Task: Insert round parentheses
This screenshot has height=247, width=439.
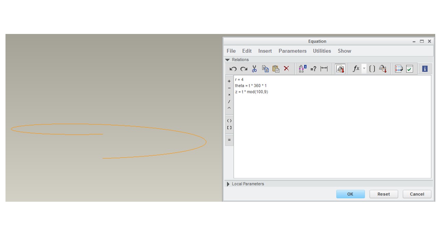Action: [x=229, y=121]
